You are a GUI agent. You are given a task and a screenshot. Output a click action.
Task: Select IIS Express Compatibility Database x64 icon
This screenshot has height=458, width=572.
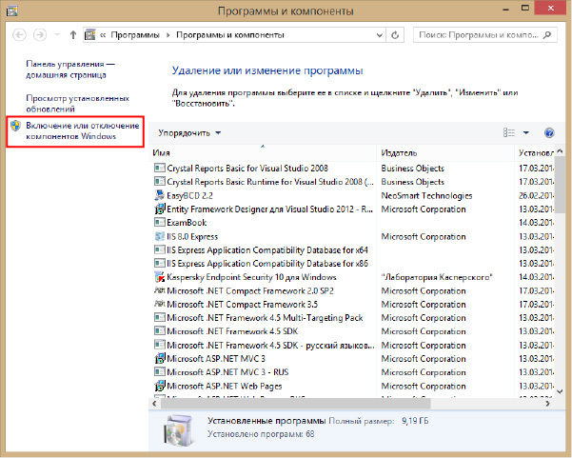(159, 249)
